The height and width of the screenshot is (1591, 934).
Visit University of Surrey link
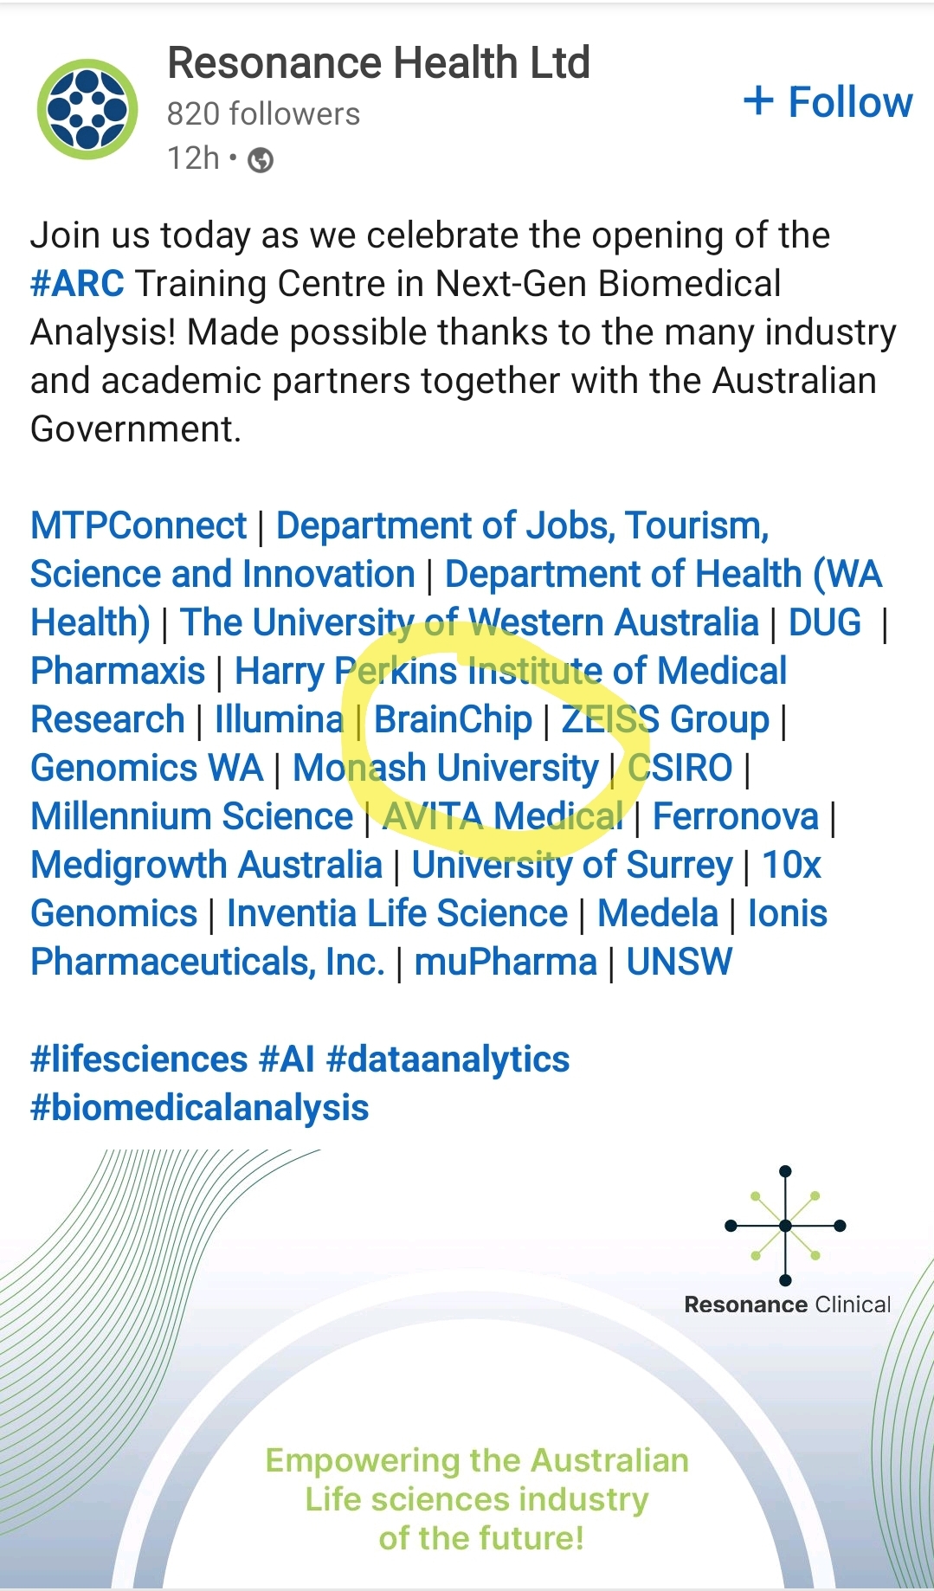point(572,866)
